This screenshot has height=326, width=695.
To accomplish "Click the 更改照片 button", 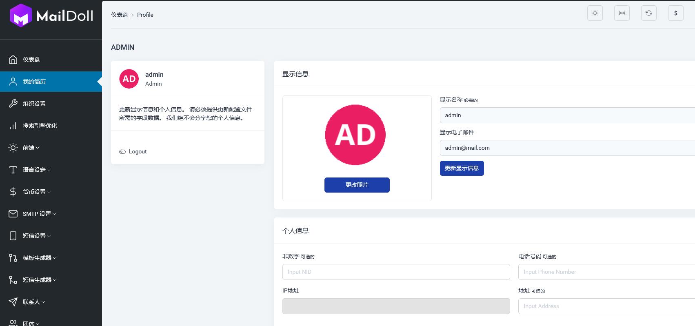I will click(x=357, y=185).
